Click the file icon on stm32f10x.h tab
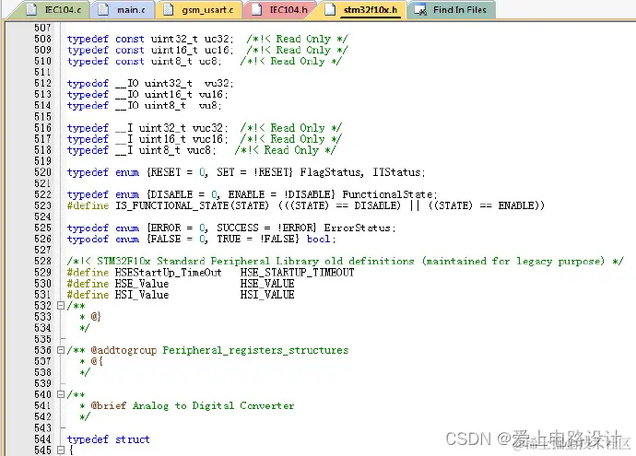This screenshot has width=636, height=456. click(330, 10)
